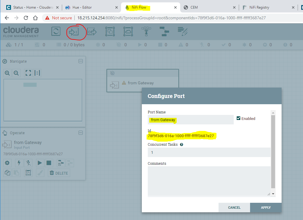
Task: Click the Disable crossed-lightning icon in Operate
Action: 28,163
